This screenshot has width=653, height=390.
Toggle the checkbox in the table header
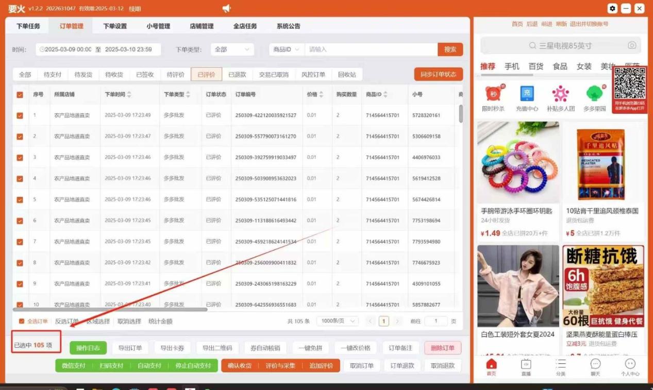(x=21, y=94)
